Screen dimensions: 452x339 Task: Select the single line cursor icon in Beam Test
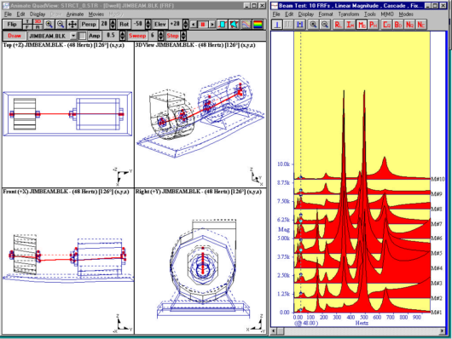tap(277, 25)
